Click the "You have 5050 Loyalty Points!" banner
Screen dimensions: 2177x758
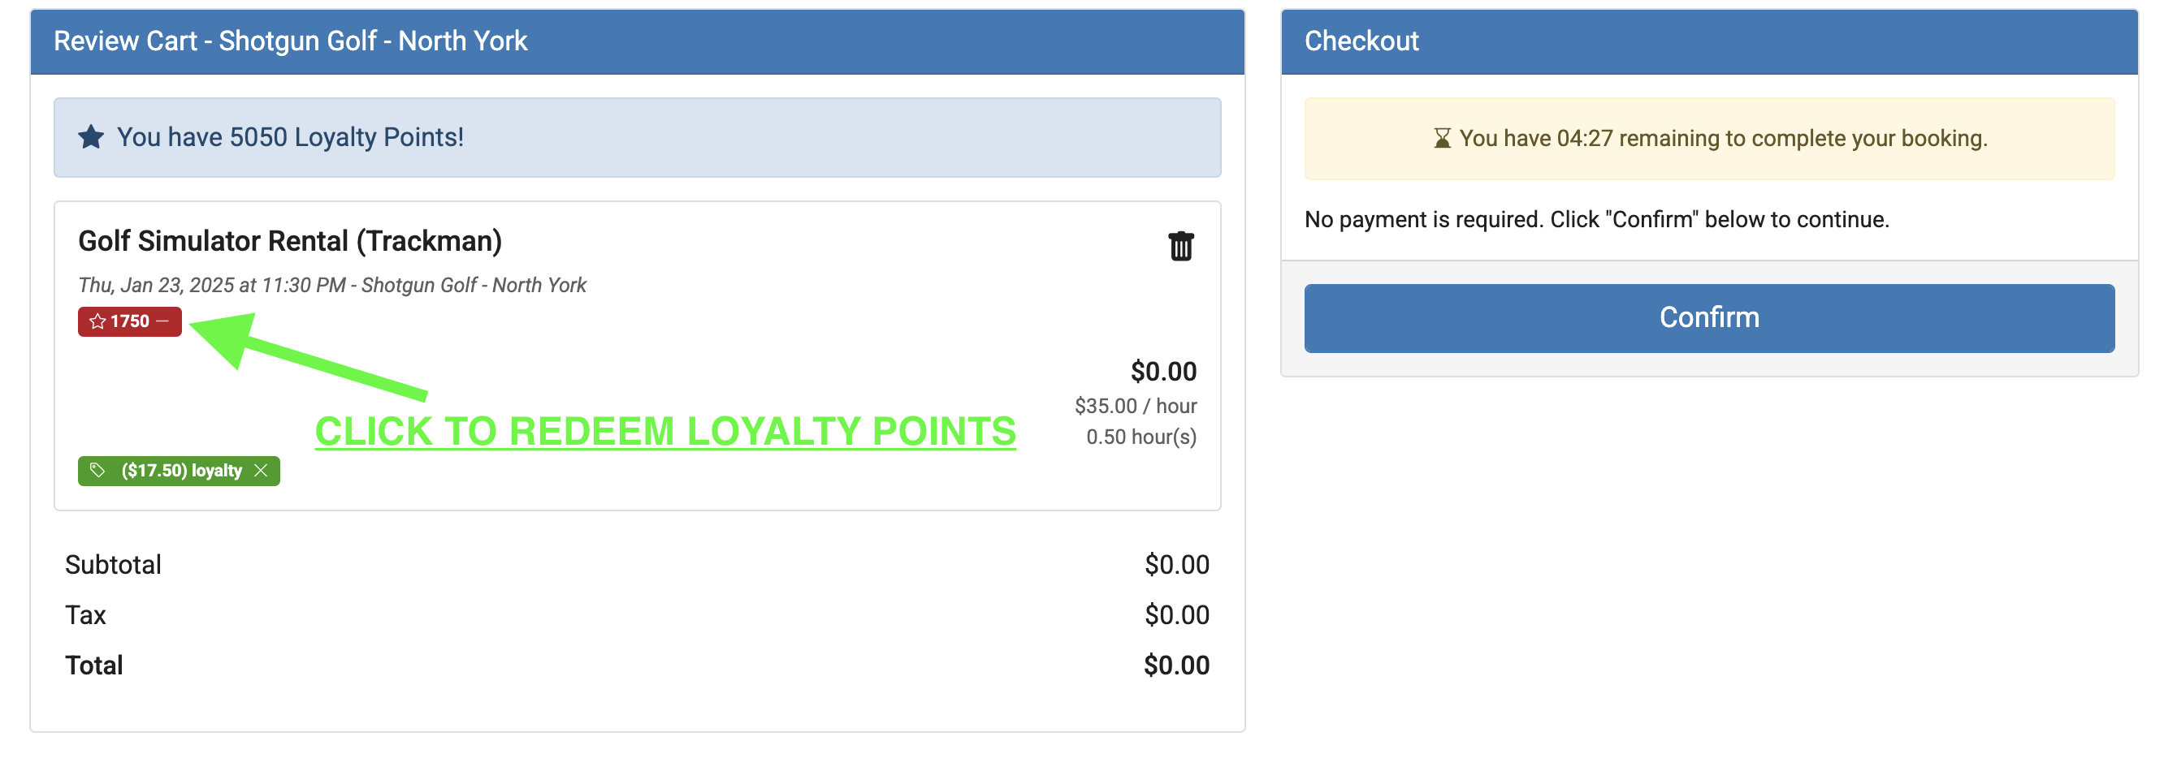coord(637,138)
